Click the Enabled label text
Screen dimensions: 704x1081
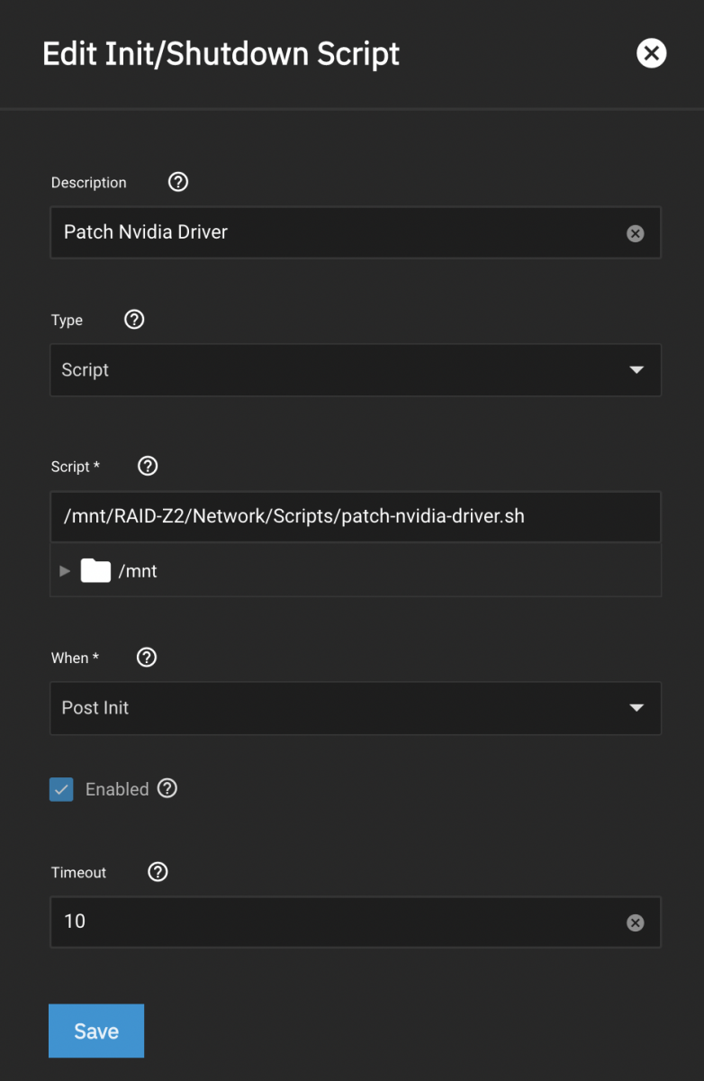(117, 789)
